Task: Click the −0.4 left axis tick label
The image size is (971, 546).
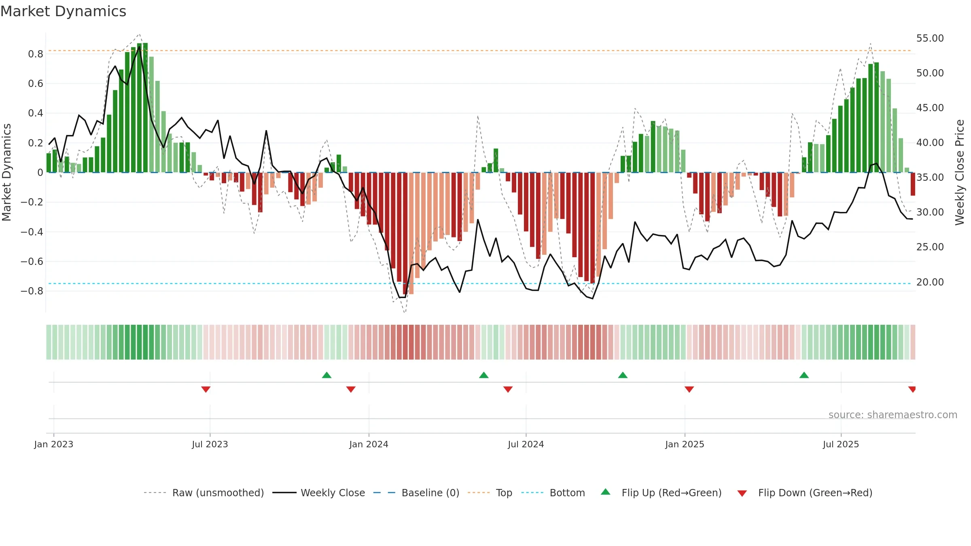Action: 32,232
